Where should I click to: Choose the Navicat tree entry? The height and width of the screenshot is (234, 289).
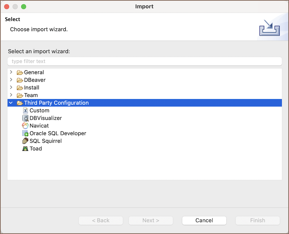39,126
